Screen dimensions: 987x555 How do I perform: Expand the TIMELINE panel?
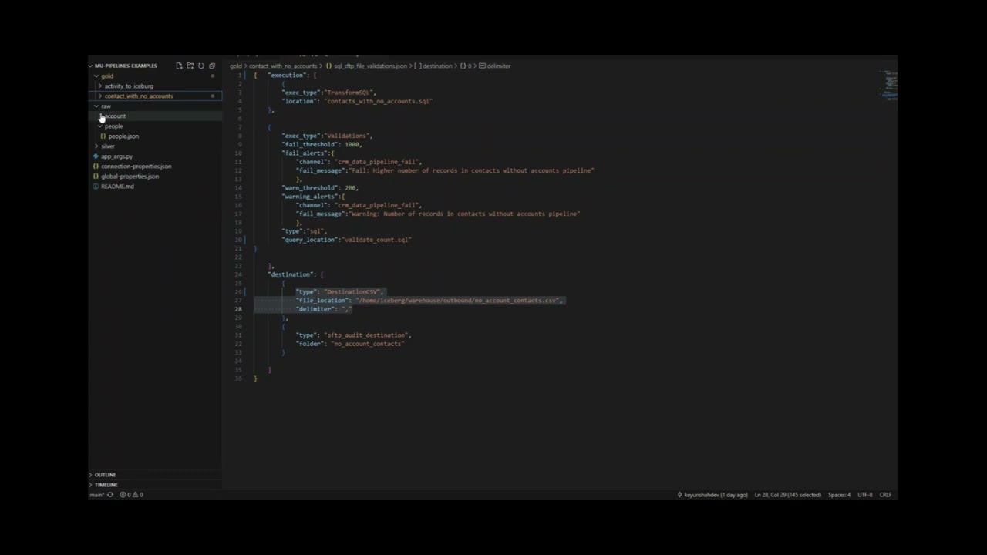(x=106, y=485)
